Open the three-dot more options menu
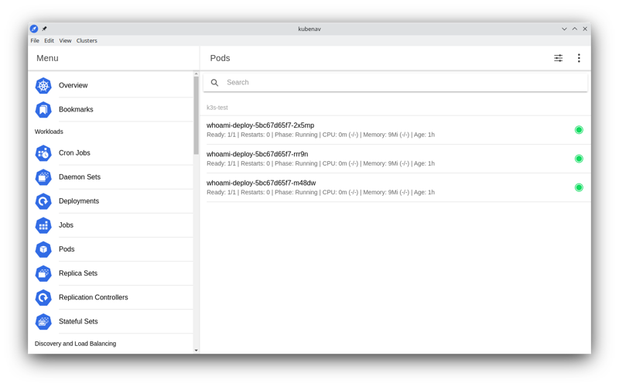Image resolution: width=619 pixels, height=387 pixels. click(x=579, y=59)
